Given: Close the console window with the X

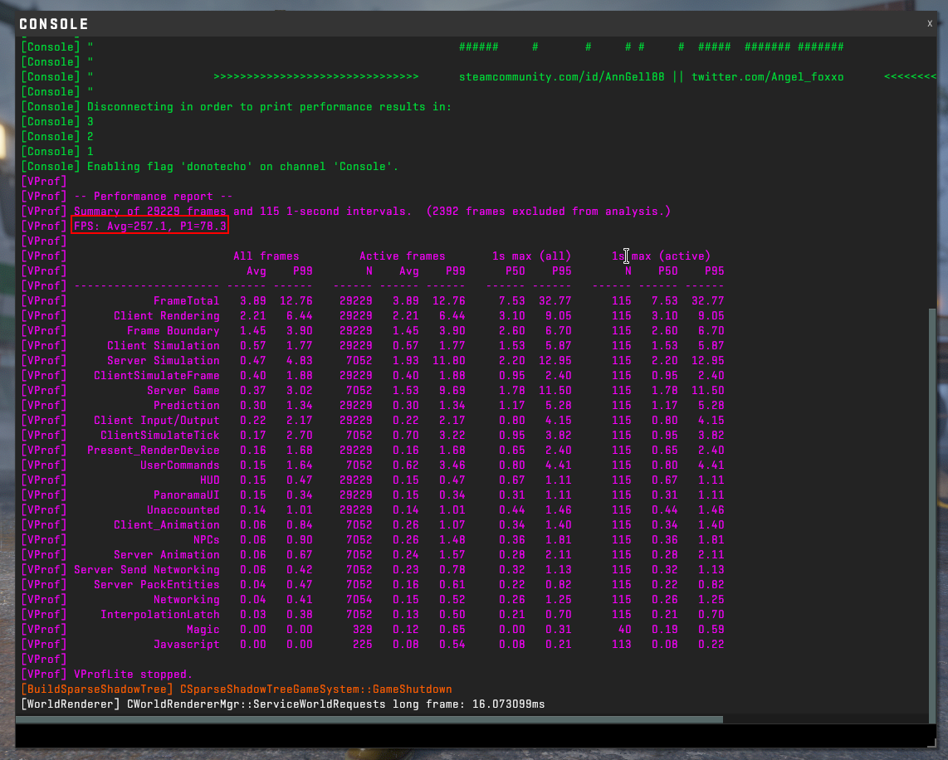Looking at the screenshot, I should pyautogui.click(x=930, y=24).
